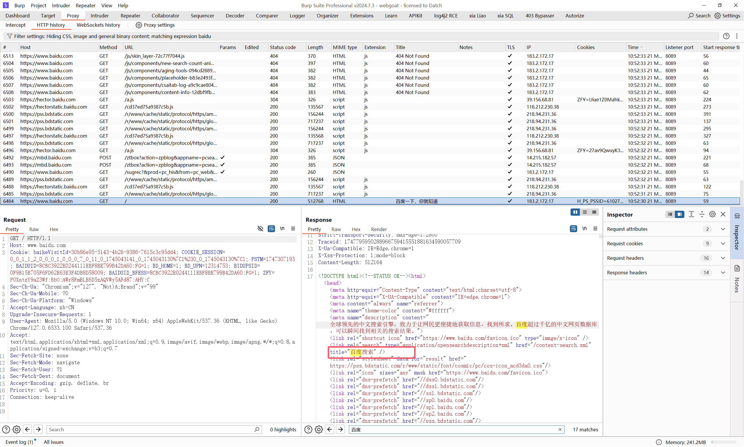Open the Intercept sub-tab
Viewport: 744px width, 447px height.
(x=15, y=25)
